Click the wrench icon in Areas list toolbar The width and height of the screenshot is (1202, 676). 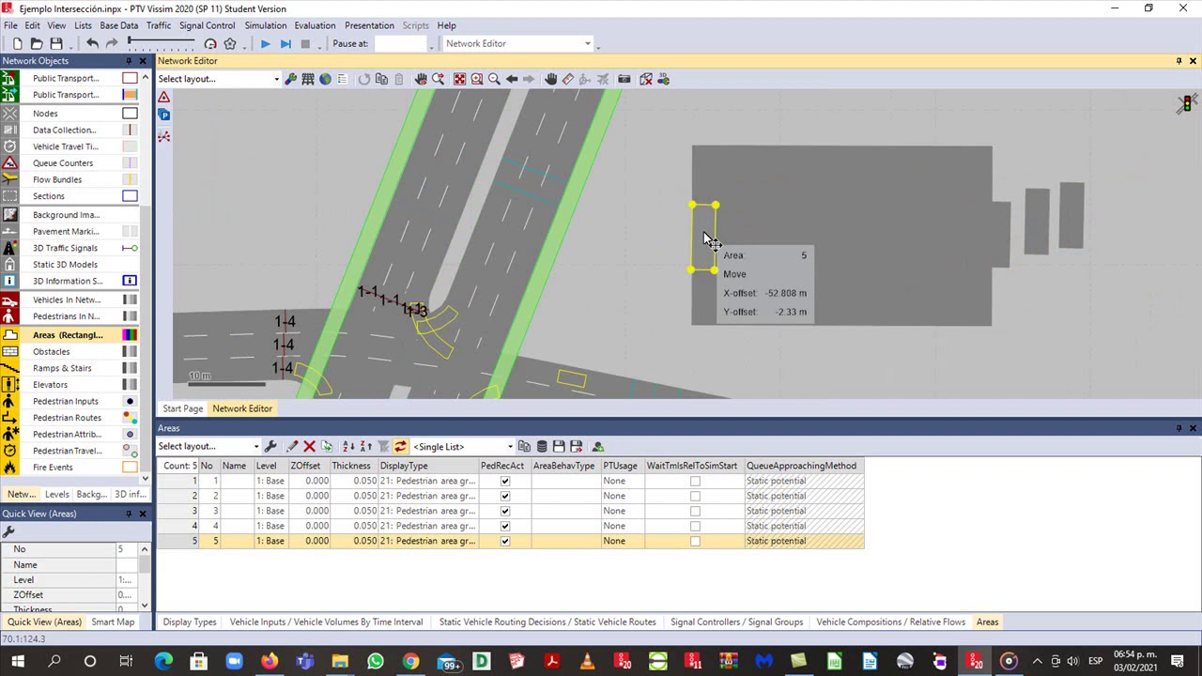(x=270, y=447)
